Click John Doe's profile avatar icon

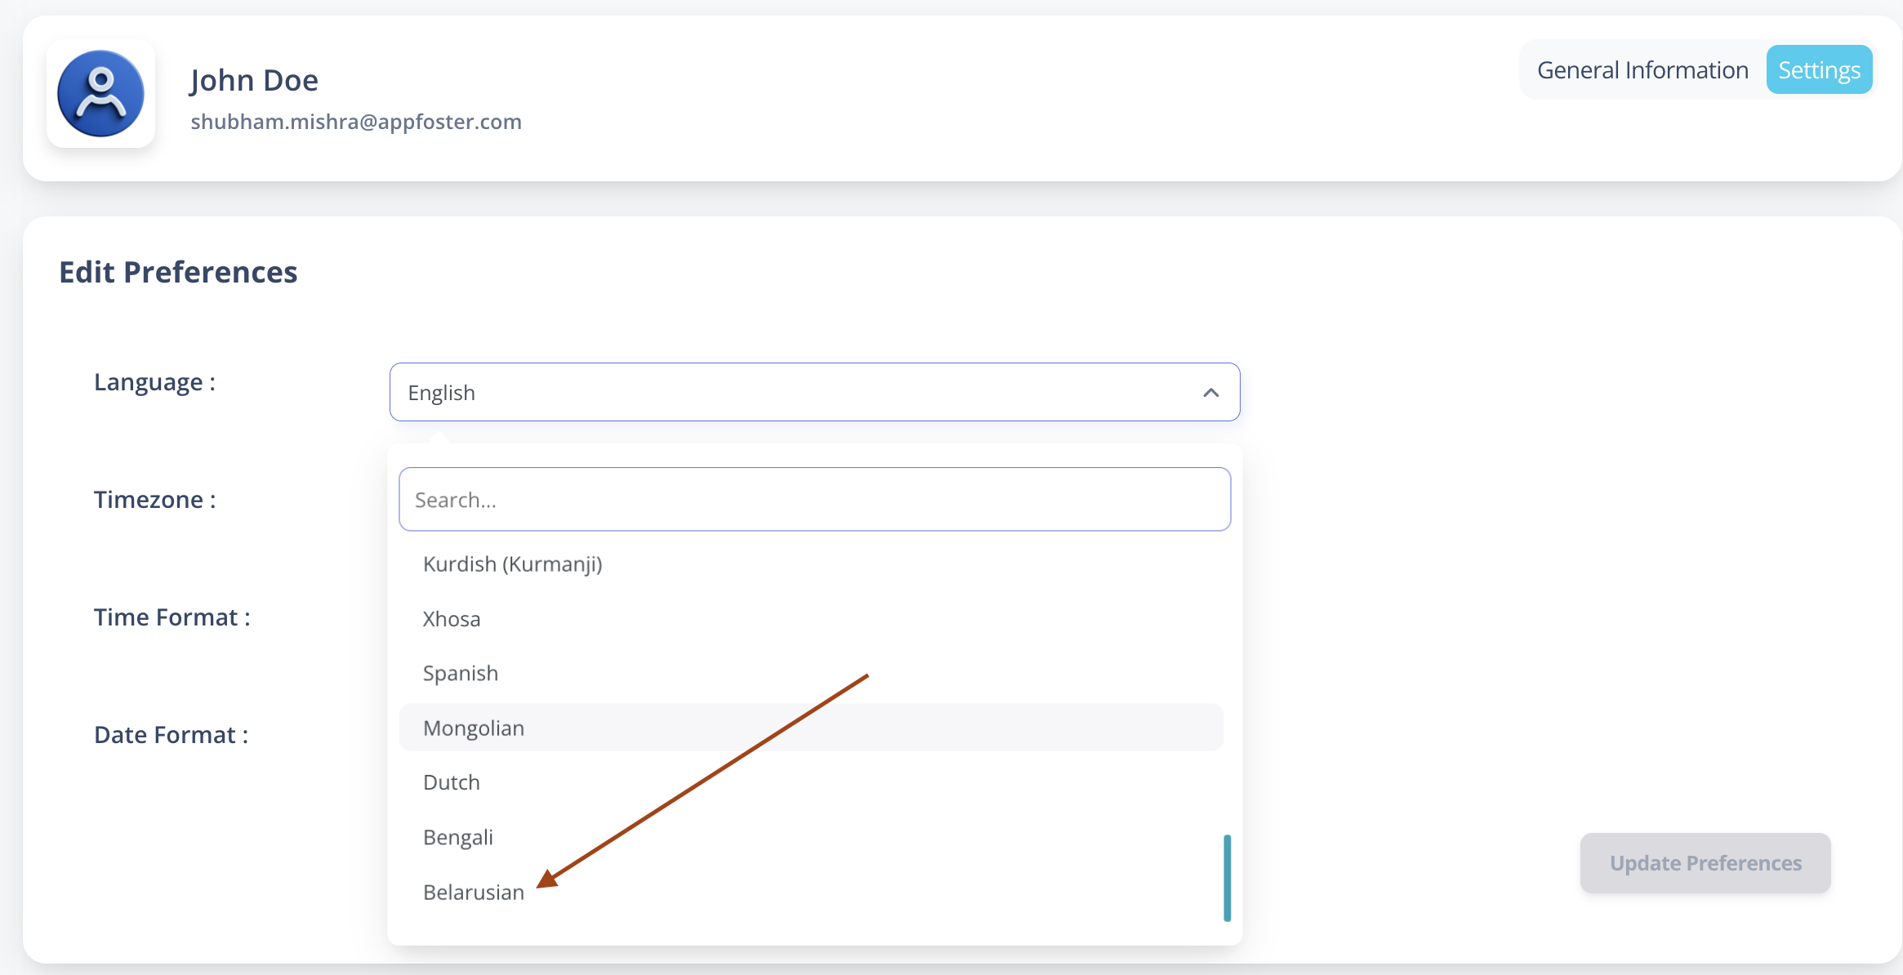(x=100, y=94)
